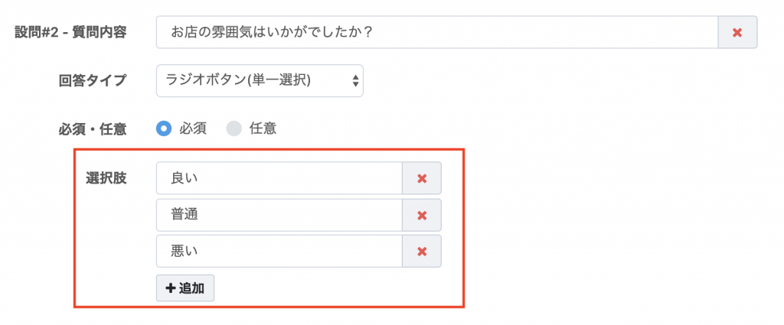Click the 必須 radio label text
This screenshot has width=784, height=325.
192,128
